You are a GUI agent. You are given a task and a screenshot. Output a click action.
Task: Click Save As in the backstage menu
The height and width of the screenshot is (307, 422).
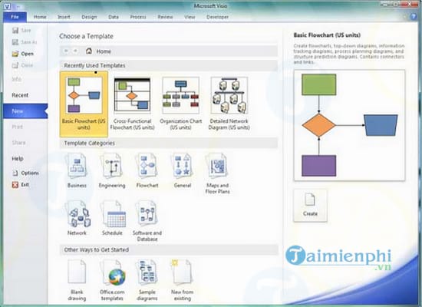click(x=25, y=42)
